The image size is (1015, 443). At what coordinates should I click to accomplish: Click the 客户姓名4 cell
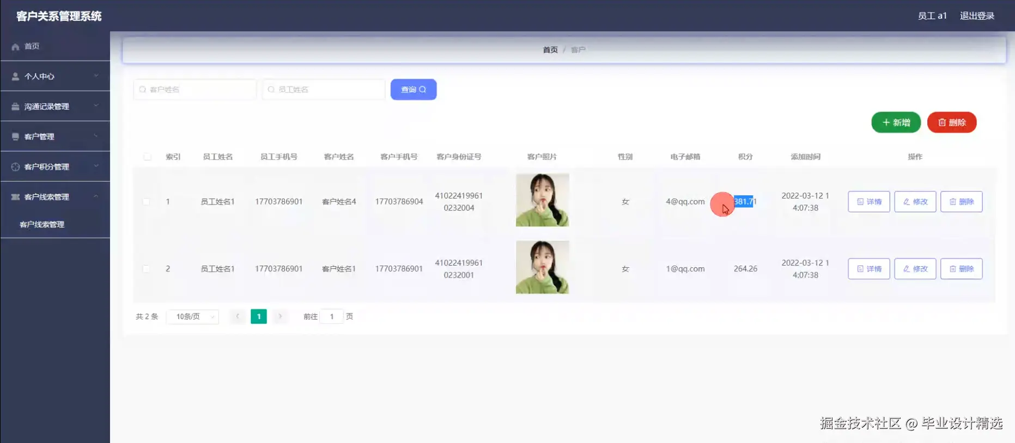(x=339, y=201)
